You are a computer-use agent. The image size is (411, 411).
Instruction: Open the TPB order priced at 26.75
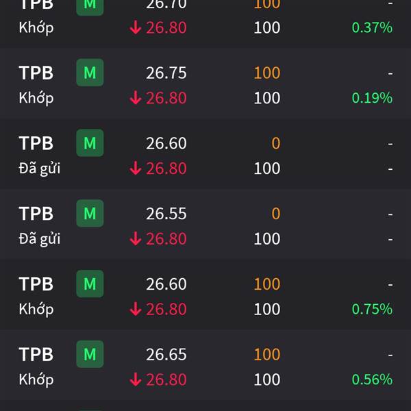206,84
